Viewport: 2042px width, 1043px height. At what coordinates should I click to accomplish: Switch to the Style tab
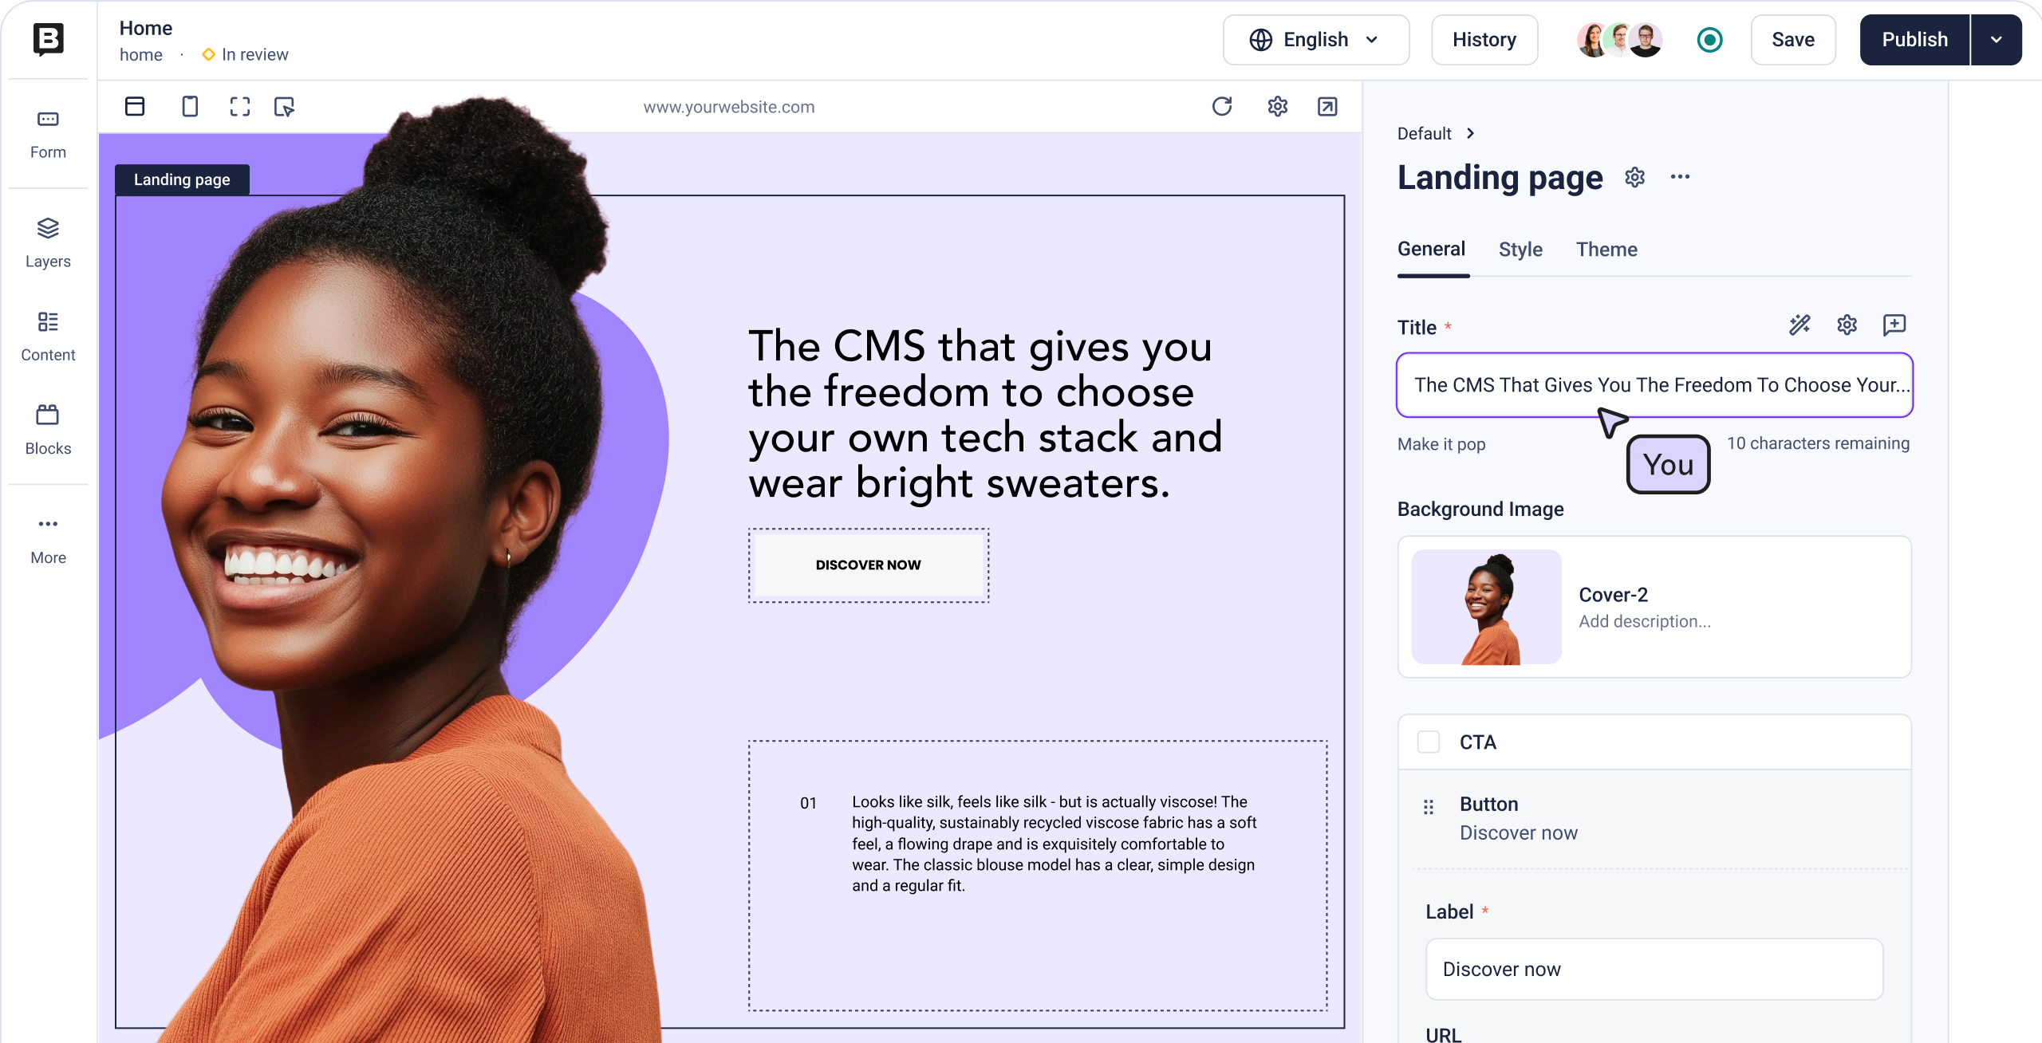click(x=1520, y=249)
